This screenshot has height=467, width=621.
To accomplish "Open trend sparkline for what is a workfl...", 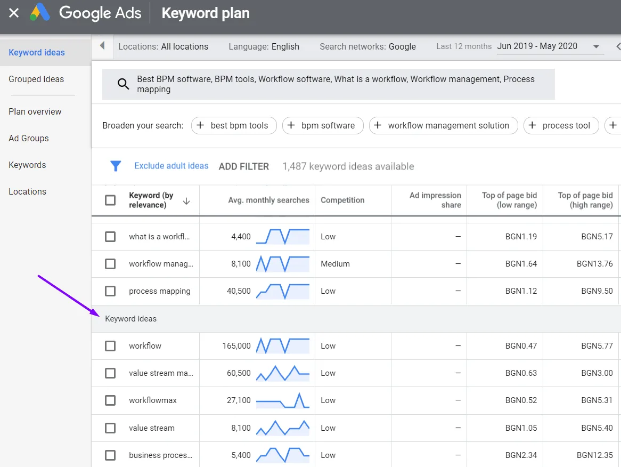I will [x=283, y=237].
